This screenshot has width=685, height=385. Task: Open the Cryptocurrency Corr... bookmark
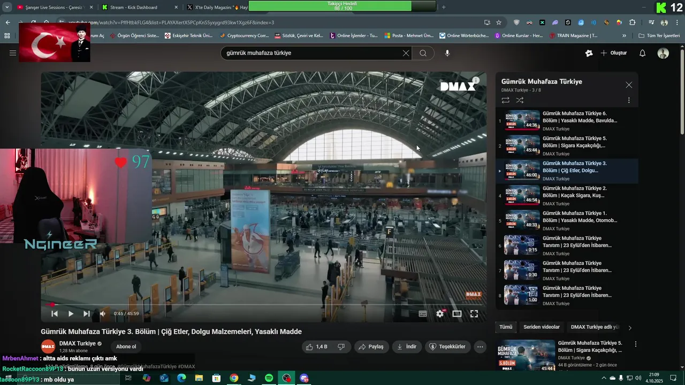click(244, 36)
